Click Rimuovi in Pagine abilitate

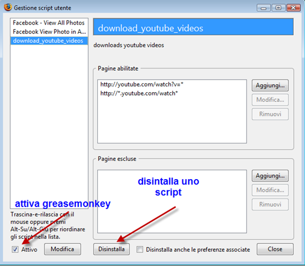pyautogui.click(x=270, y=114)
